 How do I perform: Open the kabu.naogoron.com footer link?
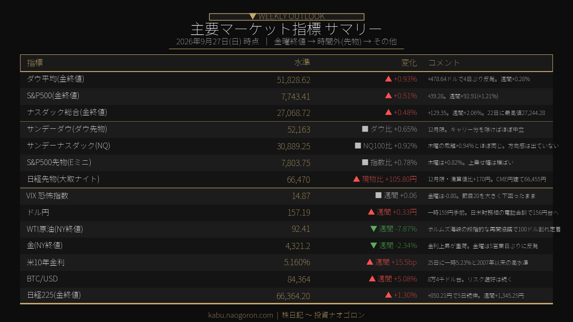(241, 315)
